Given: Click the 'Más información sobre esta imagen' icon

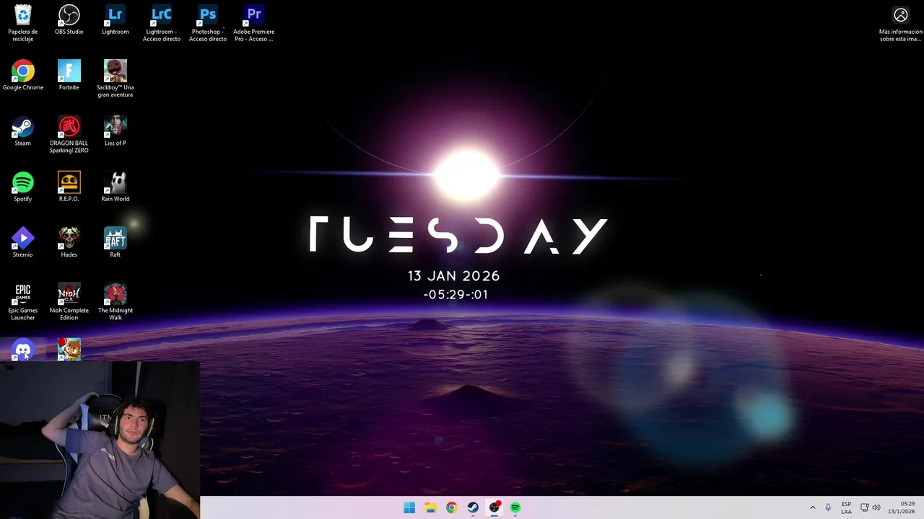Looking at the screenshot, I should coord(901,24).
